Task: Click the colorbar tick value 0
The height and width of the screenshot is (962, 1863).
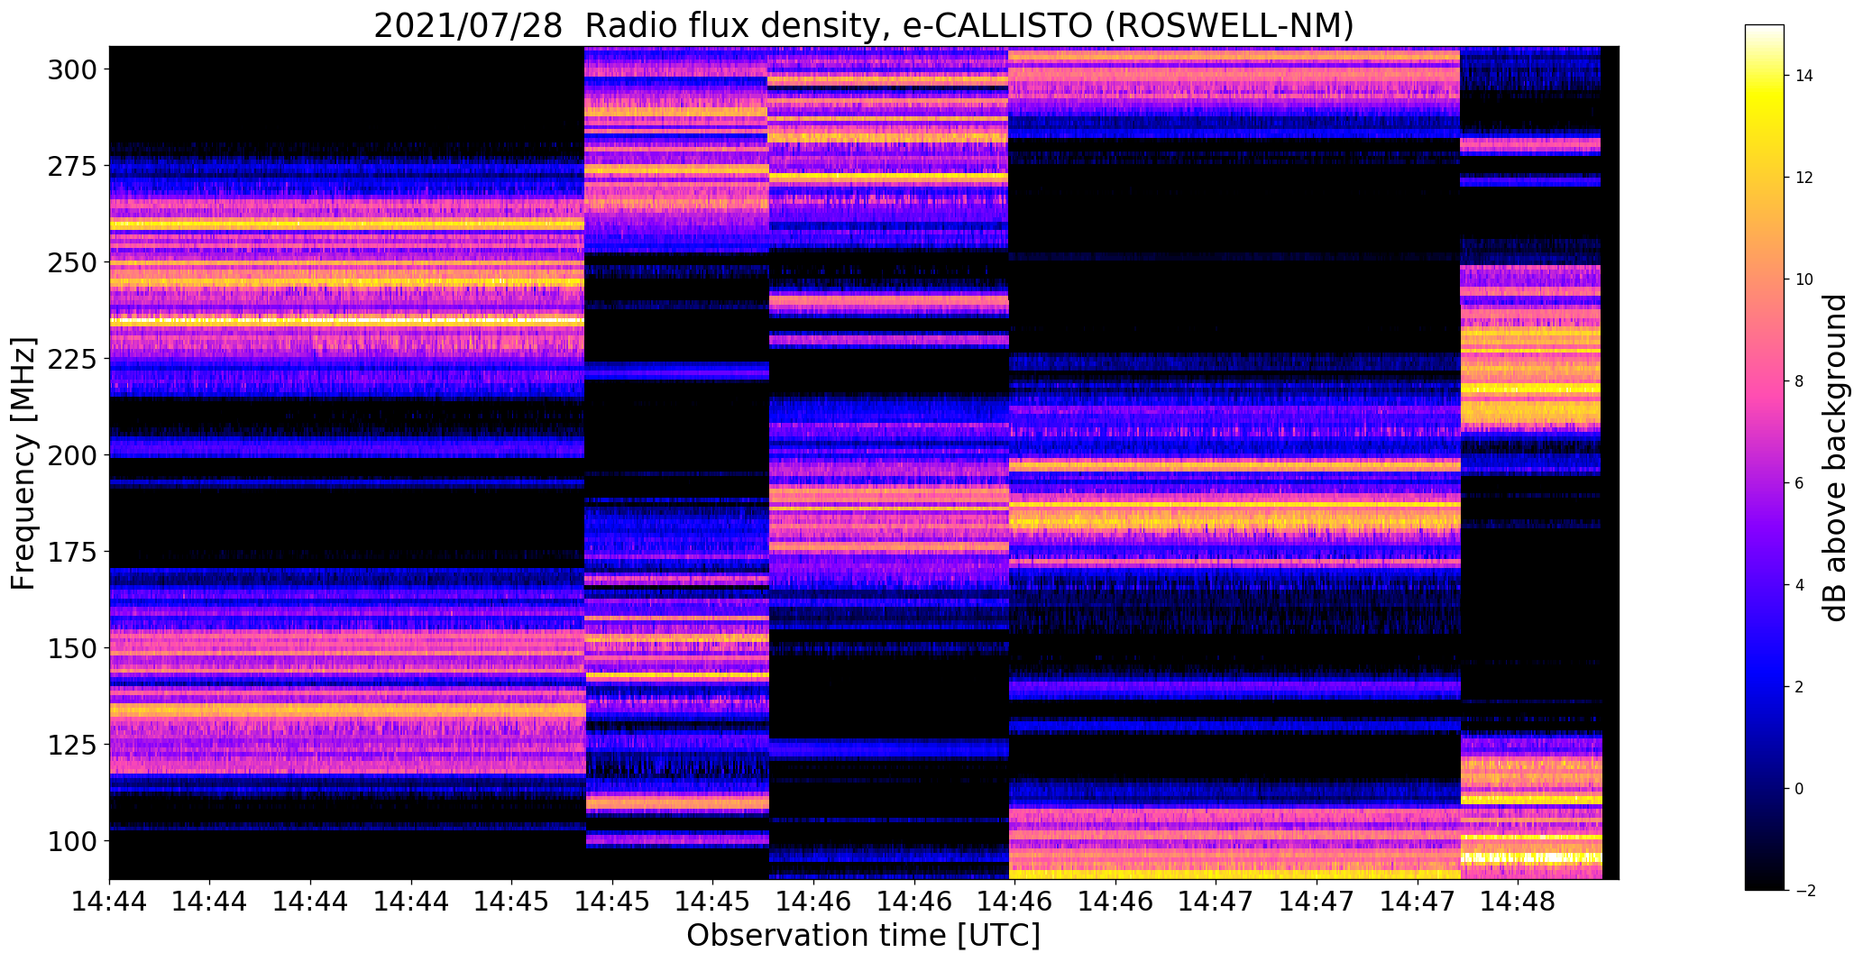Action: (x=1800, y=789)
